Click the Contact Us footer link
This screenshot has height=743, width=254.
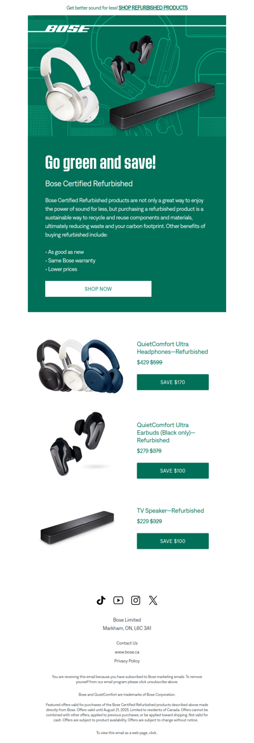pyautogui.click(x=127, y=643)
